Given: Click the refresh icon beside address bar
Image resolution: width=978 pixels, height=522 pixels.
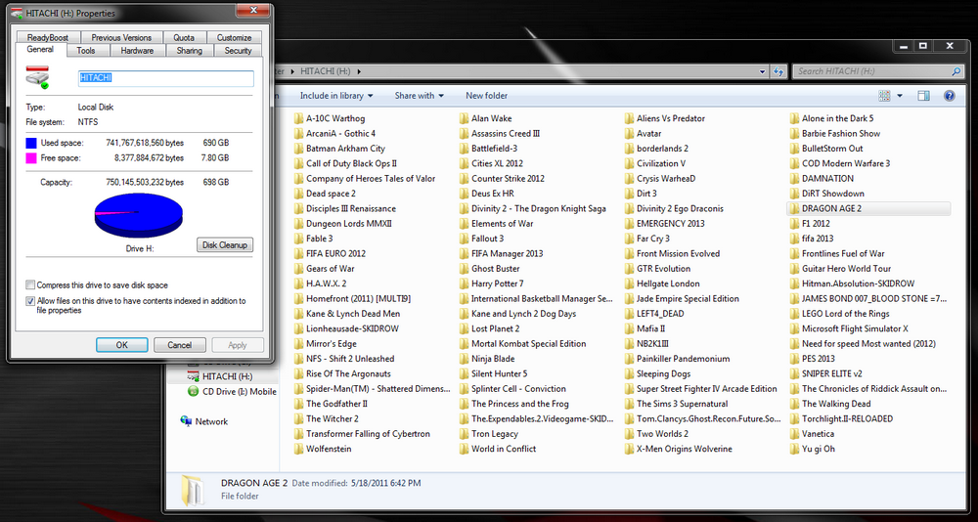Looking at the screenshot, I should pyautogui.click(x=778, y=71).
